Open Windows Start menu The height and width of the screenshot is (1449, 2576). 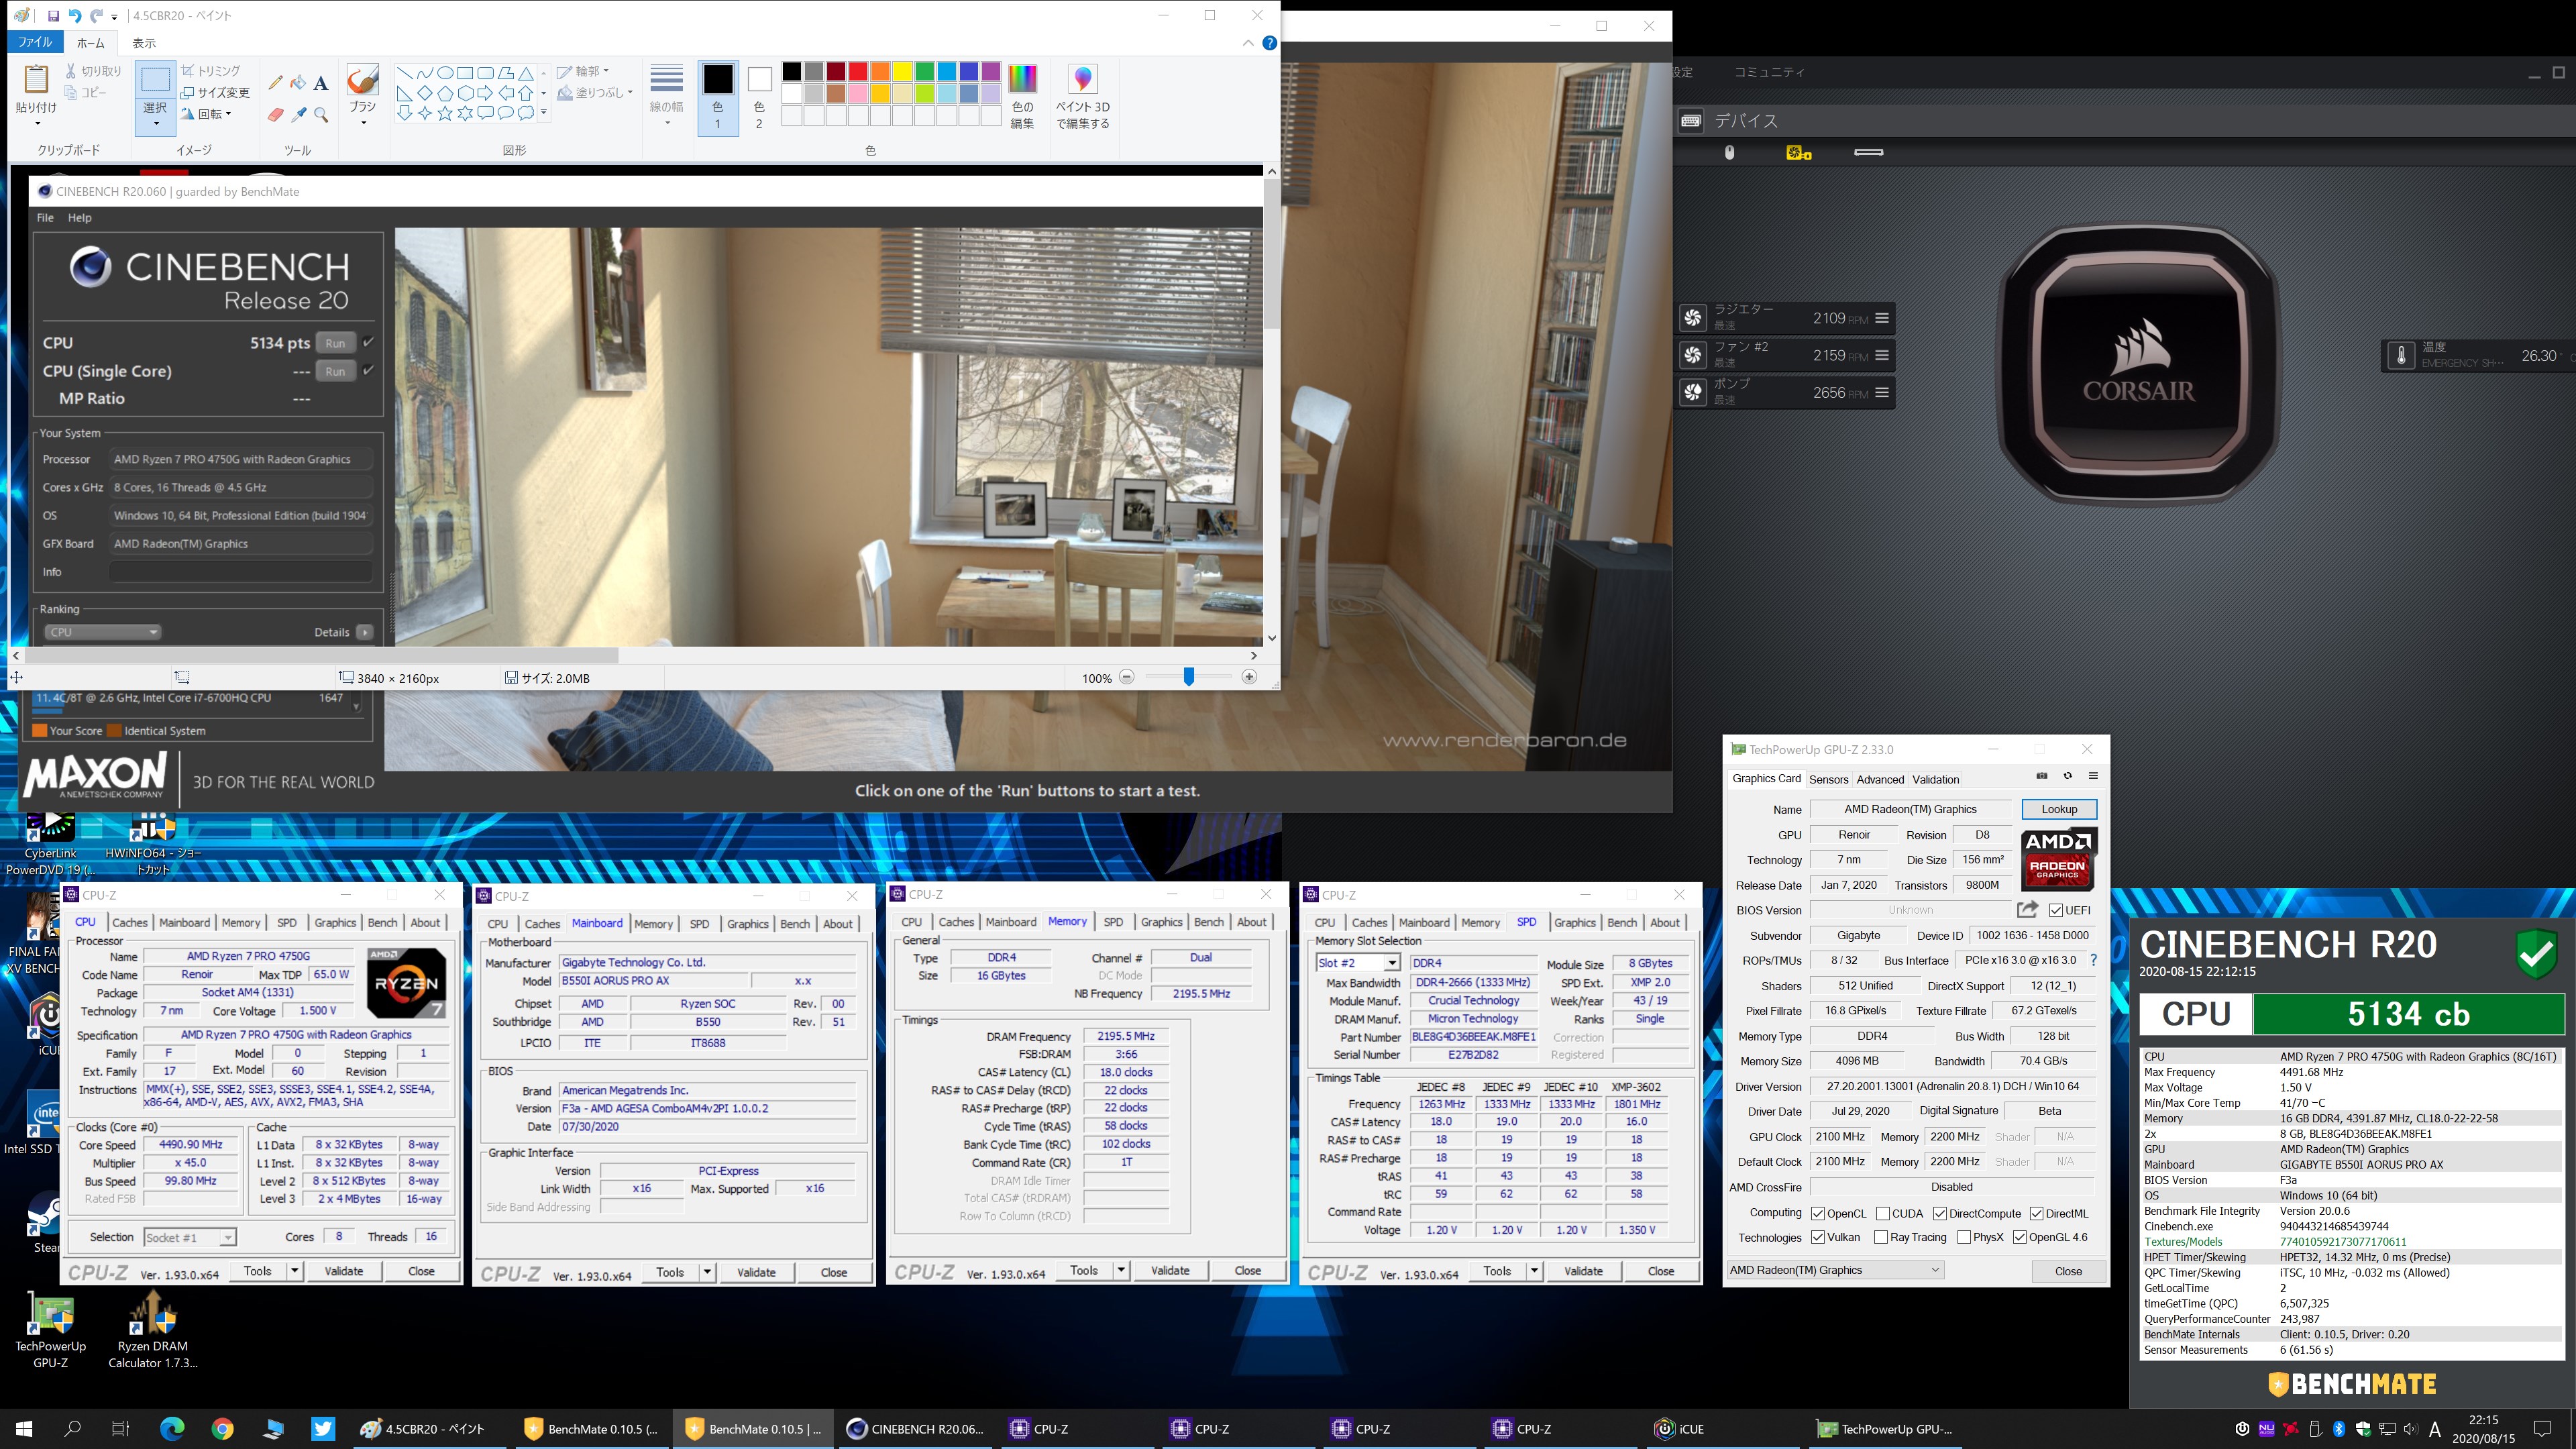click(24, 1429)
